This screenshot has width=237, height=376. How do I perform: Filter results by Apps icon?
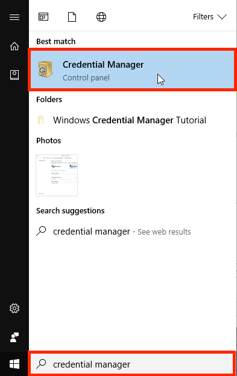43,17
